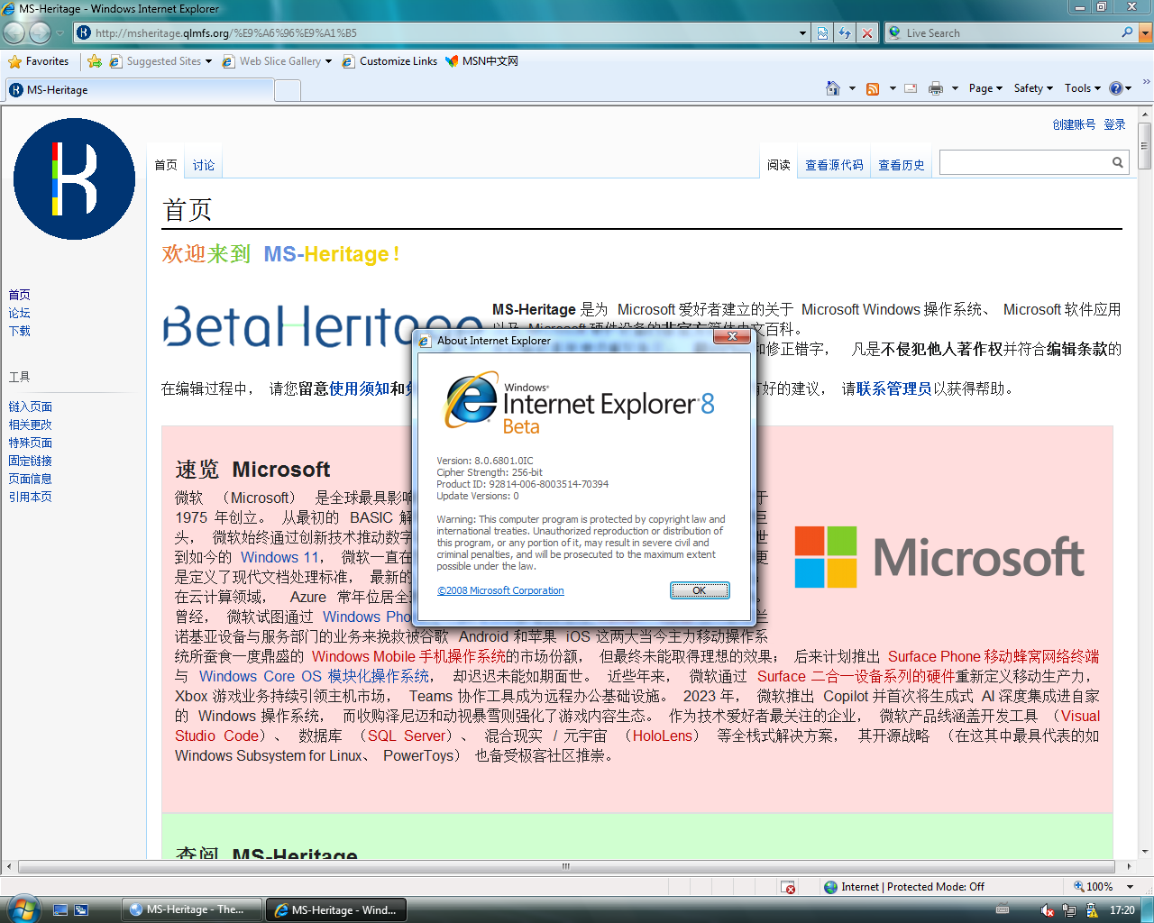1154x923 pixels.
Task: Open the Safety menu dropdown
Action: (1033, 88)
